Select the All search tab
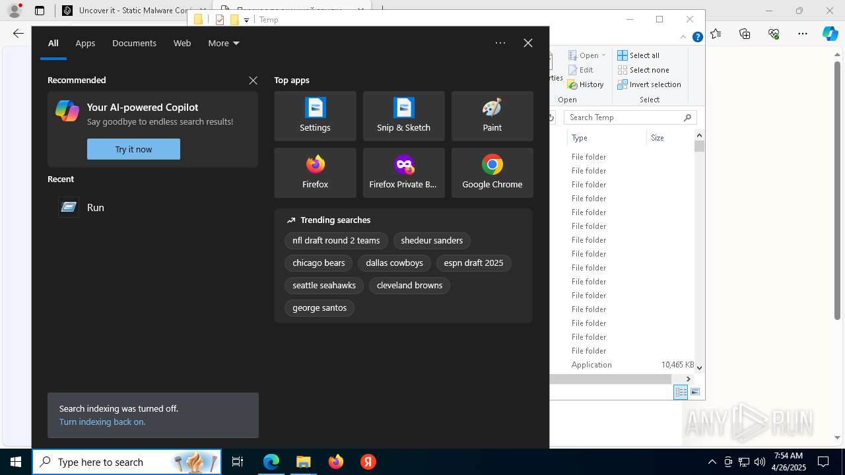 point(53,44)
